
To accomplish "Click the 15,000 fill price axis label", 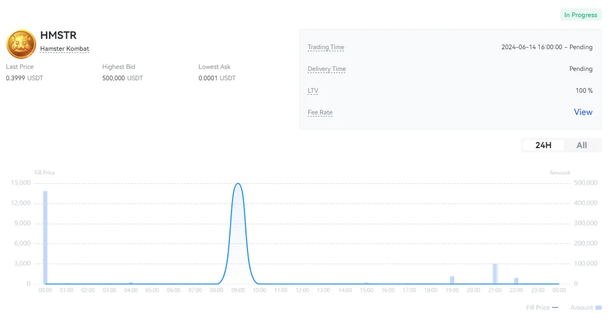I will [x=21, y=182].
